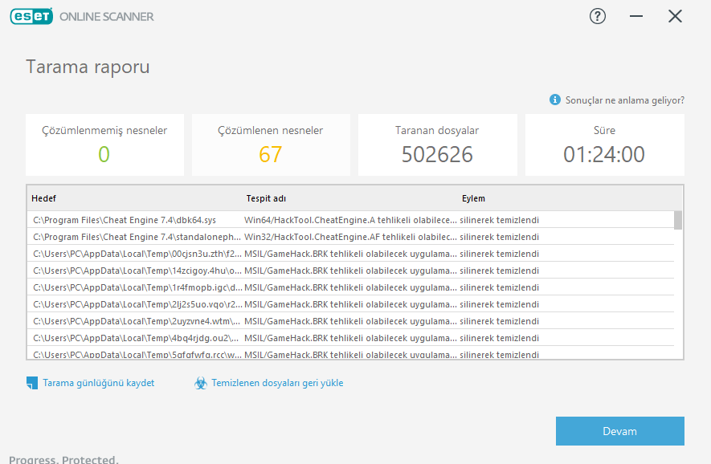Click the results list scrollbar thumb

(678, 220)
